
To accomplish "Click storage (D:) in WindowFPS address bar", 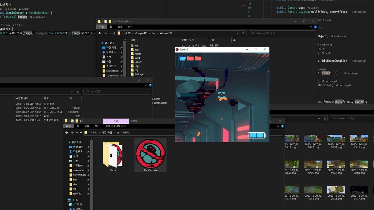I will point(141,33).
